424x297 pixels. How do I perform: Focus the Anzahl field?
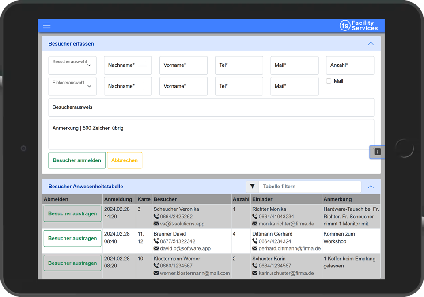(350, 65)
